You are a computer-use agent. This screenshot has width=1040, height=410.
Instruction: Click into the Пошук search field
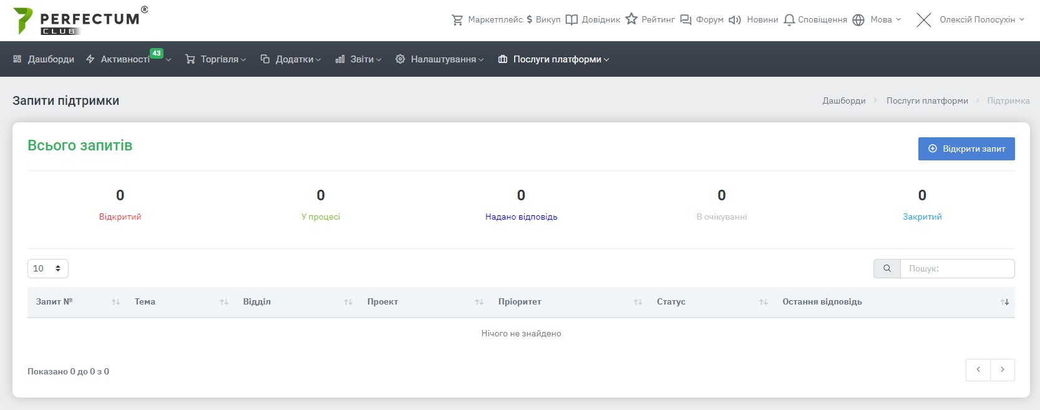[x=957, y=268]
